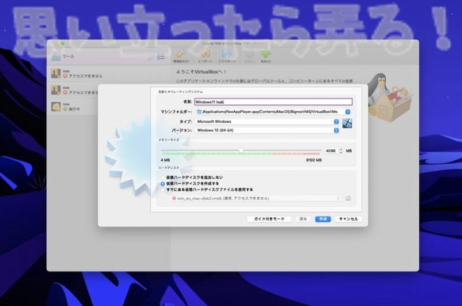Click the 名前とオペレーティングシステム section label
Screen dimensions: 462x306
point(181,92)
